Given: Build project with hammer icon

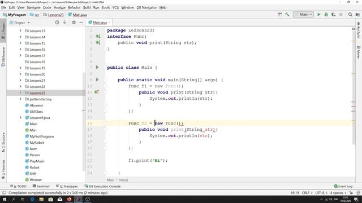Looking at the screenshot, I should [x=287, y=15].
